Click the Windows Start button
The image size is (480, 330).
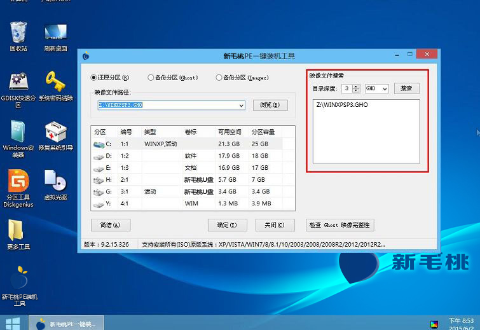(13, 323)
